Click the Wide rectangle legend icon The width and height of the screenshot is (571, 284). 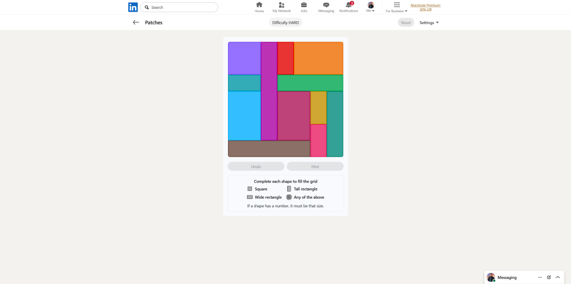tap(250, 197)
